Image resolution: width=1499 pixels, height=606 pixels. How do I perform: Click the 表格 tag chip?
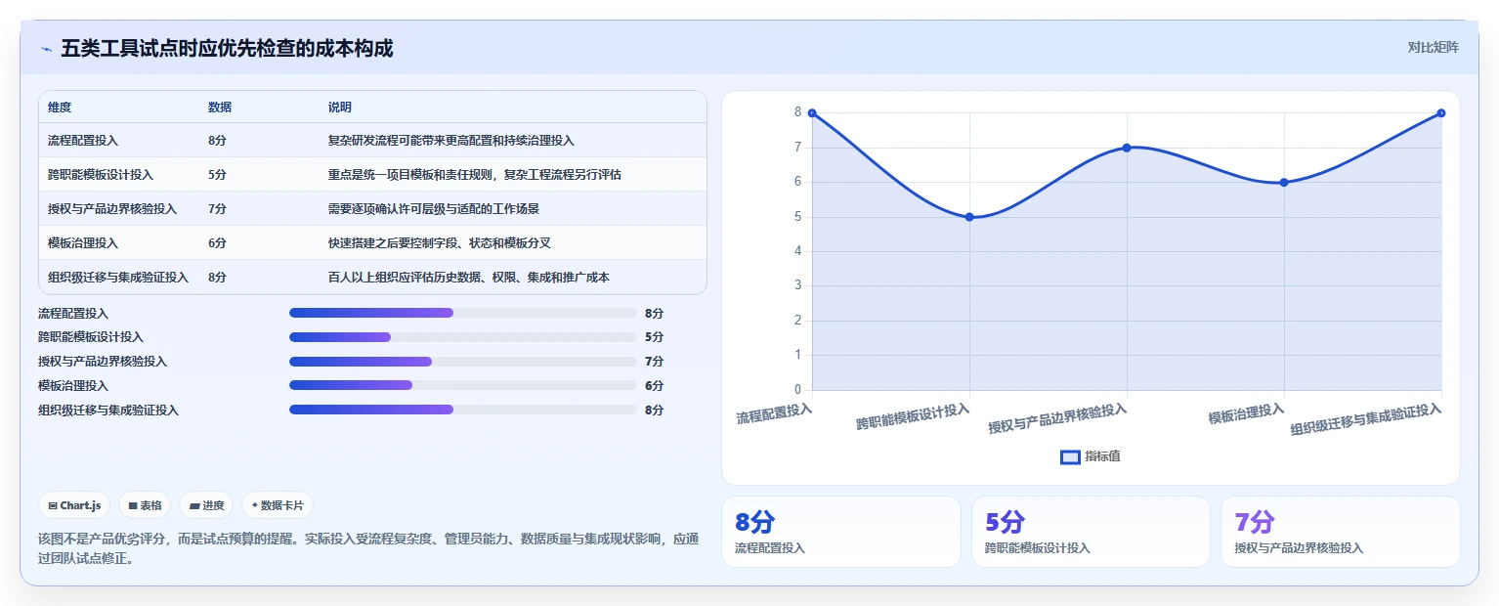click(x=145, y=505)
